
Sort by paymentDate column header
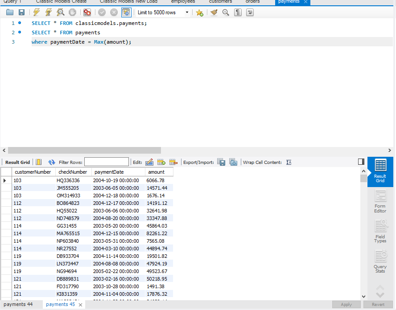[118, 172]
